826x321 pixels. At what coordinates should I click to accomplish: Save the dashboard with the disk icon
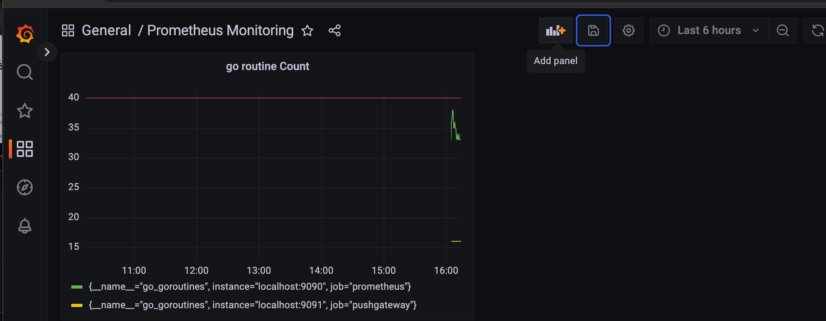coord(593,30)
